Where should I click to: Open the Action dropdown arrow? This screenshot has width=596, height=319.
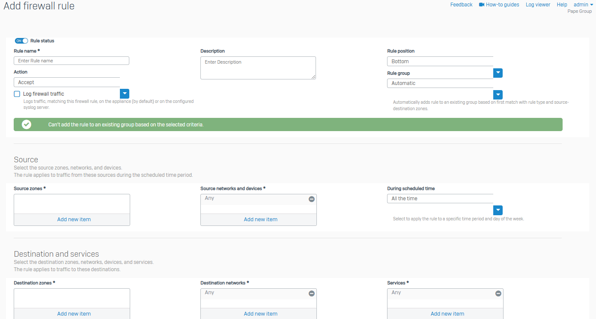tap(124, 94)
